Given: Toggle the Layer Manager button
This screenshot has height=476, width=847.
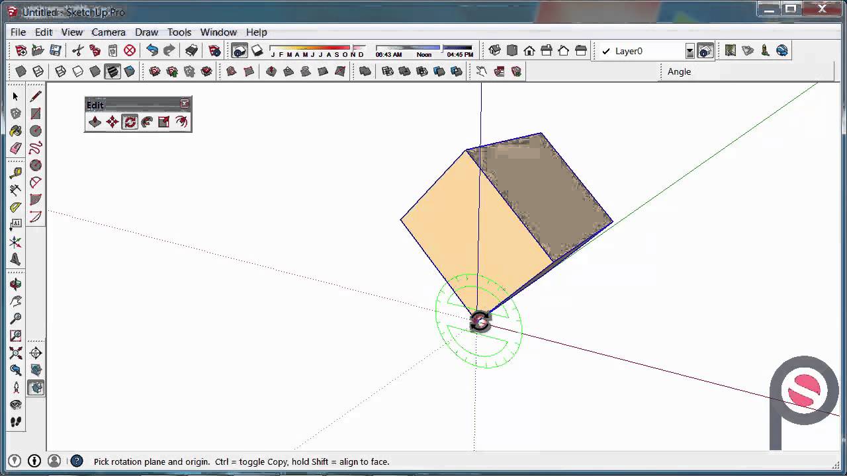Looking at the screenshot, I should click(705, 51).
